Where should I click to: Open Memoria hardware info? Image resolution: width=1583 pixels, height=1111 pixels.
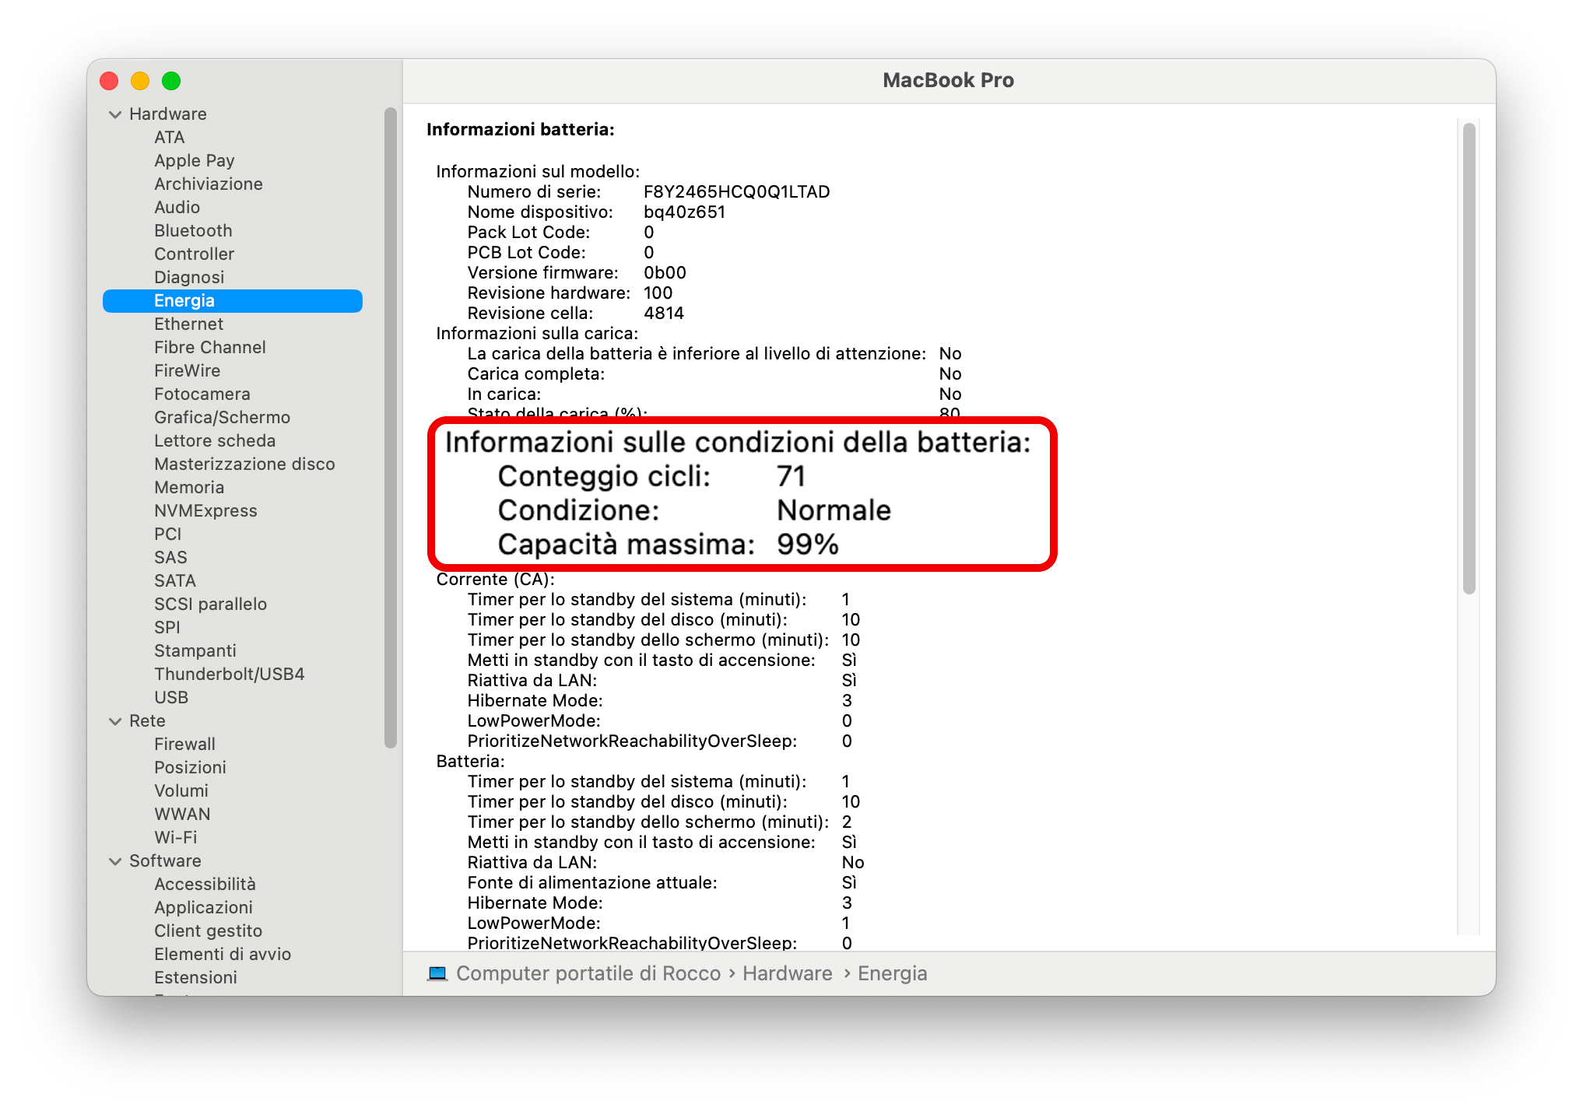pyautogui.click(x=189, y=488)
